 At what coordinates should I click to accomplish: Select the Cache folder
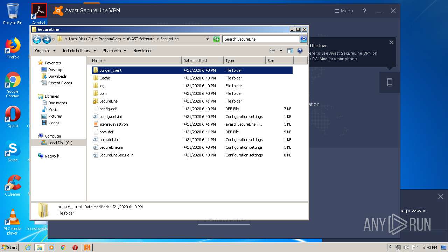click(x=192, y=78)
